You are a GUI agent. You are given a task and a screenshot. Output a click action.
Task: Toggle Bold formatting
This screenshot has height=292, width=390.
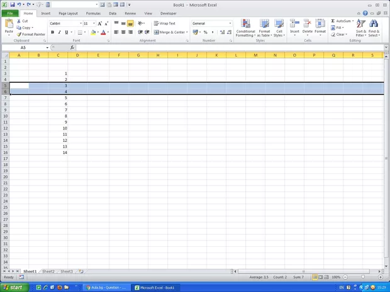pos(52,32)
